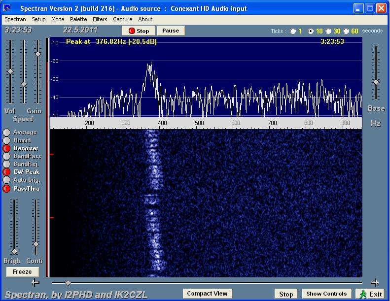Screen dimensions: 390x301
Task: Click the Peak at 376.82Hz readout
Action: (x=111, y=41)
